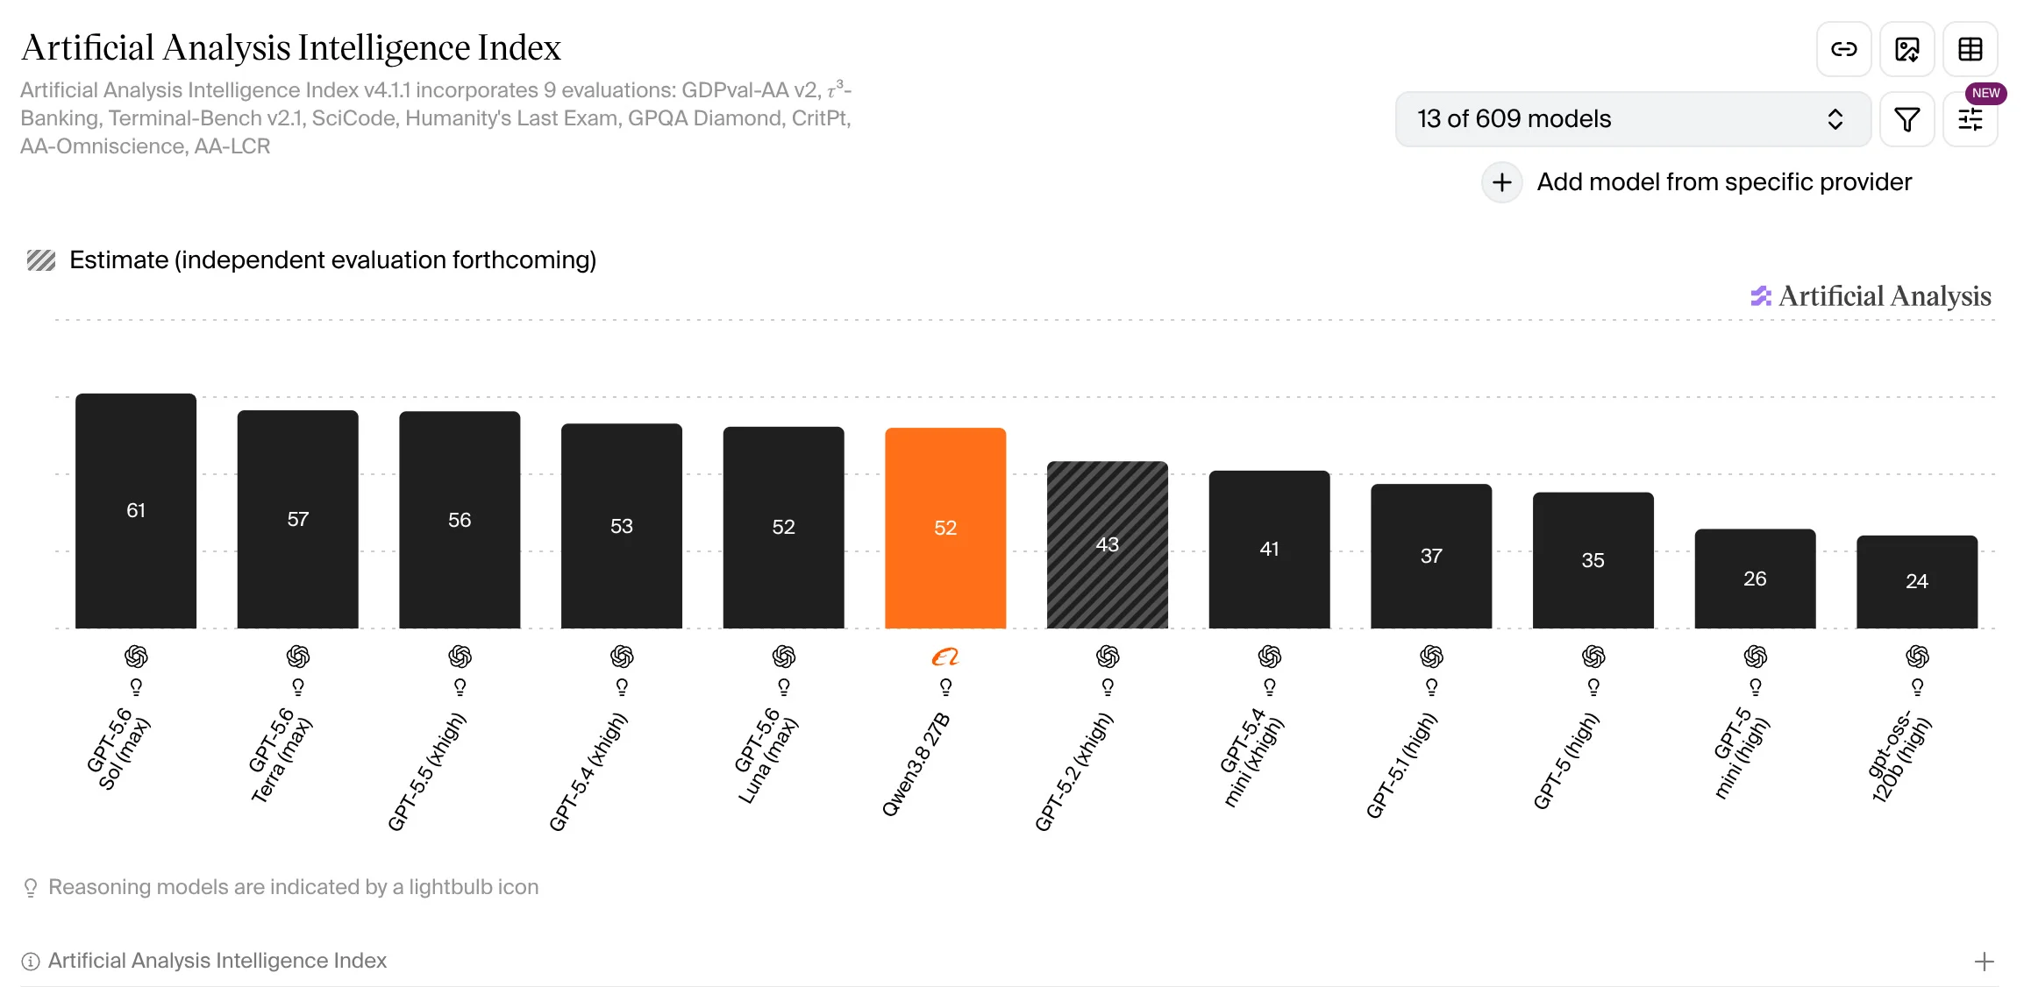Viewport: 2024px width, 987px height.
Task: Click the info icon beside Intelligence Index footer
Action: [31, 962]
